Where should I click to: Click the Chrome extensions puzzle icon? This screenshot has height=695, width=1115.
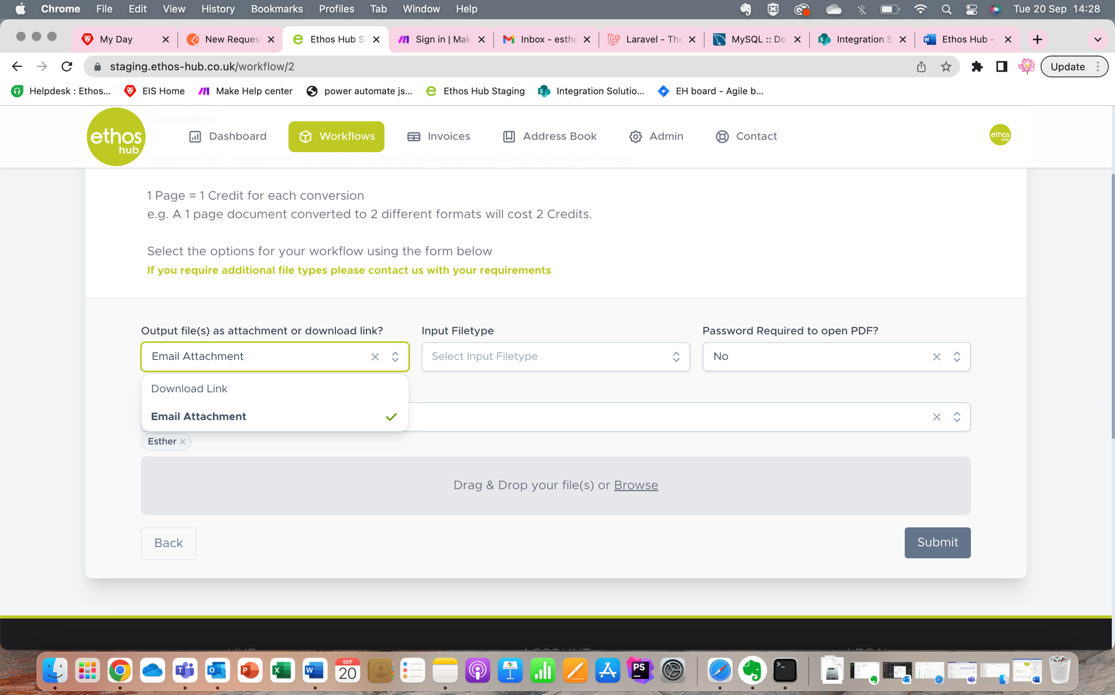click(x=978, y=66)
